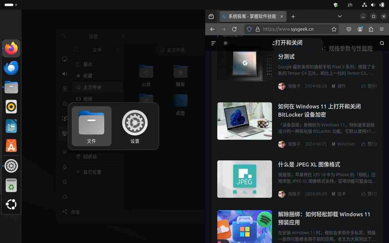Open Rhythmbox from the dock
The height and width of the screenshot is (243, 389).
click(x=11, y=107)
